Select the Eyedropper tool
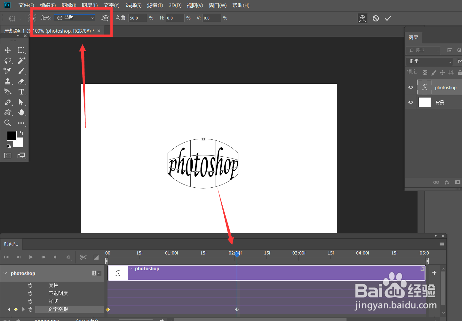This screenshot has height=321, width=462. [8, 71]
